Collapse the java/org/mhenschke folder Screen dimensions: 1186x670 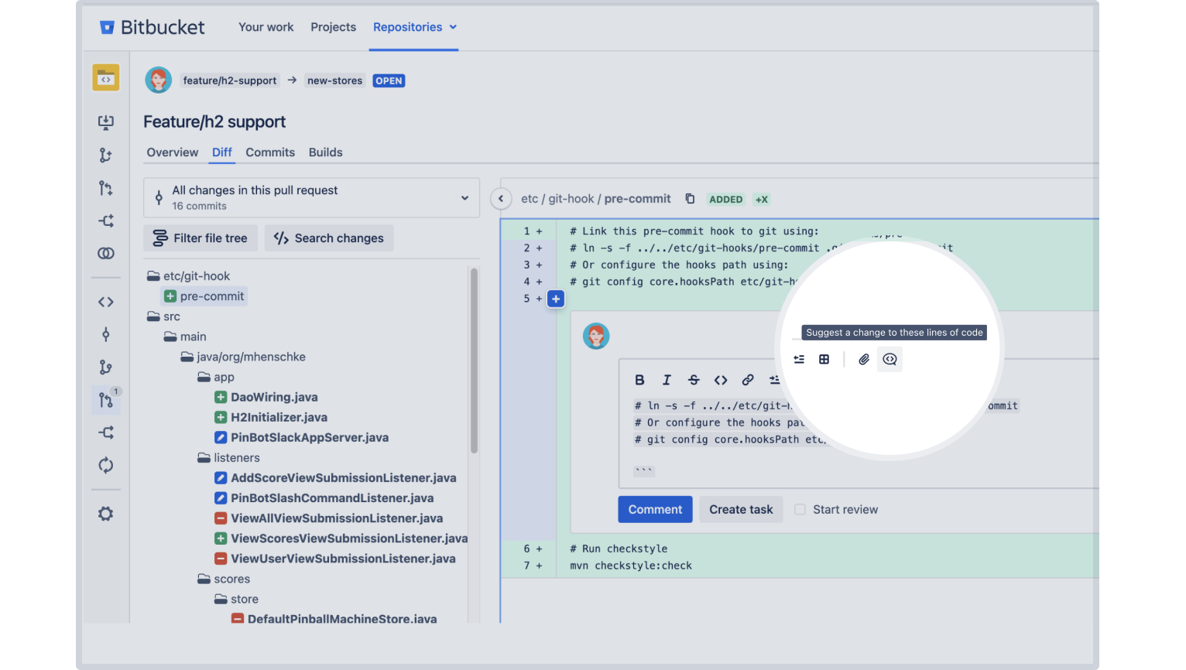point(243,357)
